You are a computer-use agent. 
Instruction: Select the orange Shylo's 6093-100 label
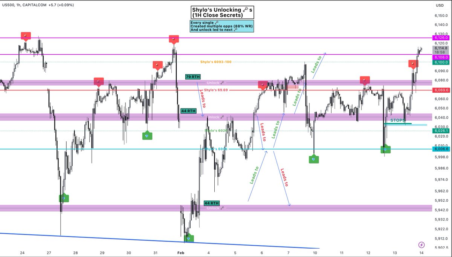point(215,61)
